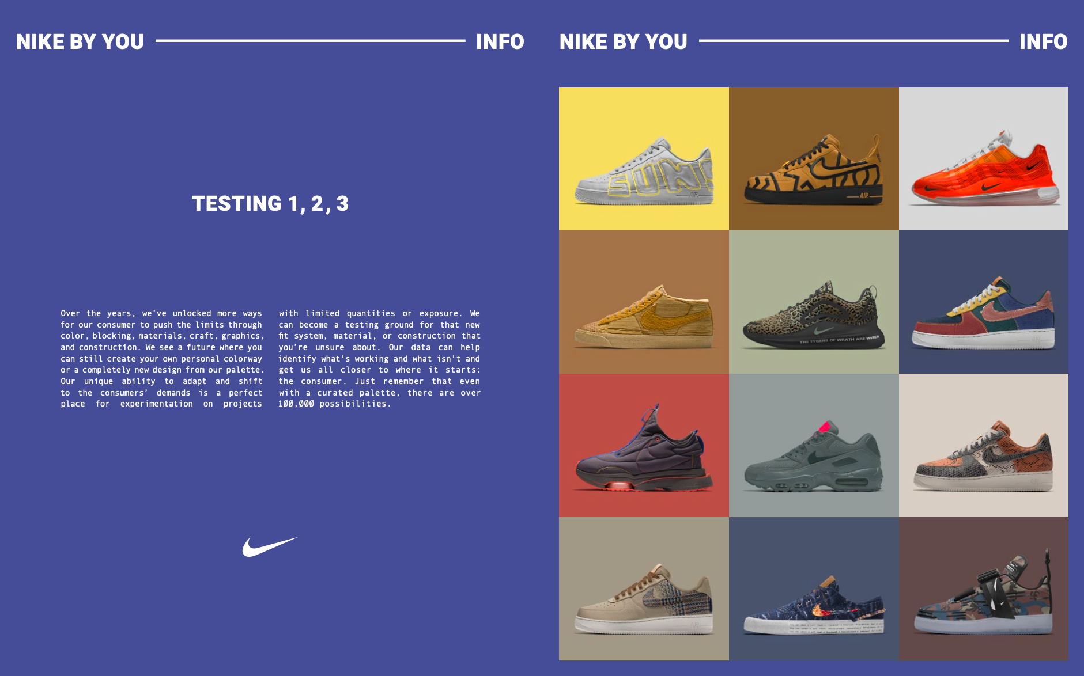Screen dimensions: 1084x676
Task: Click the paragraph starting 'Over the years'
Action: click(162, 358)
